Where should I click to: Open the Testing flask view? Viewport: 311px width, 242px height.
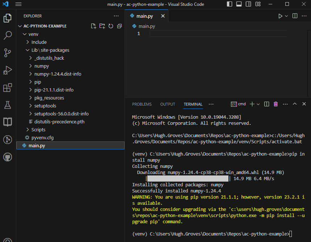tap(8, 105)
